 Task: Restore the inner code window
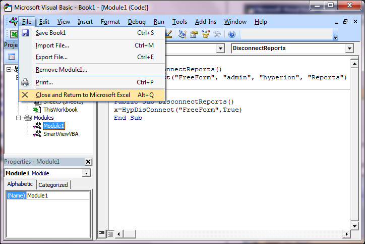(345, 22)
